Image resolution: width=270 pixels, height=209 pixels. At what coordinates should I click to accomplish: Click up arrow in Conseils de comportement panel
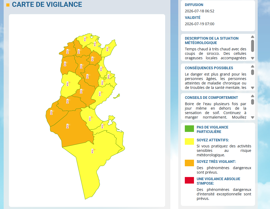(252, 96)
